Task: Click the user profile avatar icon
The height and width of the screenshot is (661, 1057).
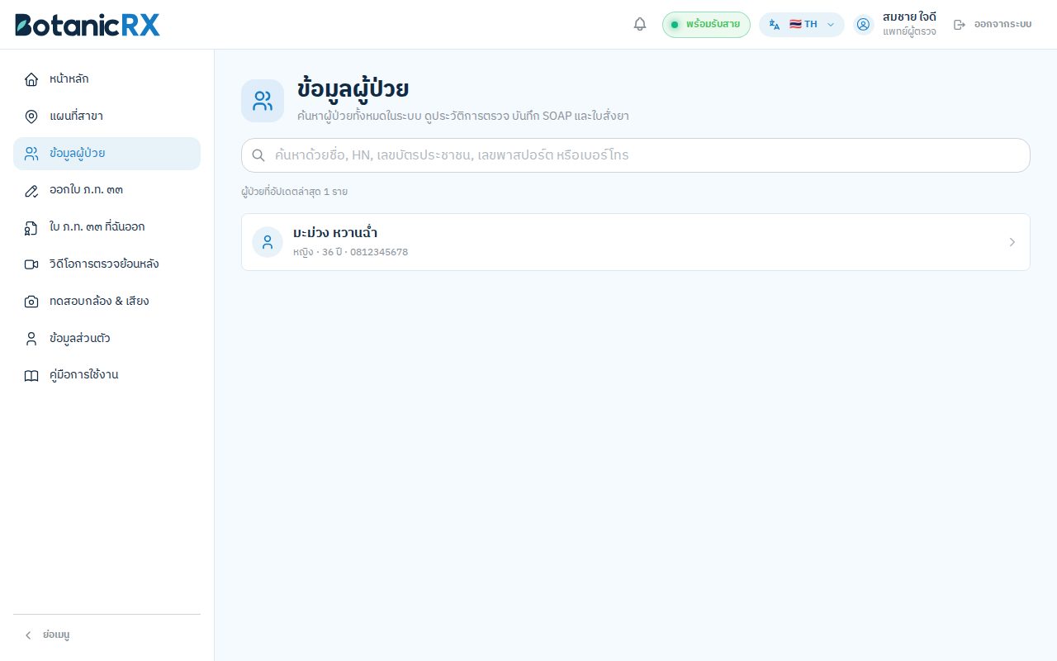Action: point(864,25)
